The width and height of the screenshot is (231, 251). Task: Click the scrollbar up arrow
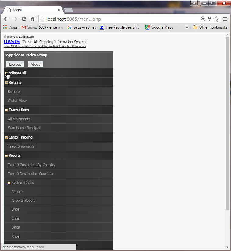227,35
